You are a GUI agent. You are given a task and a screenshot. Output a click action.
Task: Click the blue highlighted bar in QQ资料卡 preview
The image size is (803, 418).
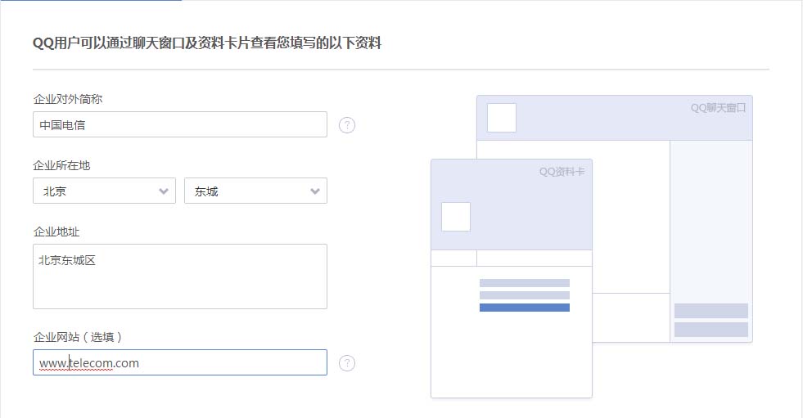tap(525, 308)
